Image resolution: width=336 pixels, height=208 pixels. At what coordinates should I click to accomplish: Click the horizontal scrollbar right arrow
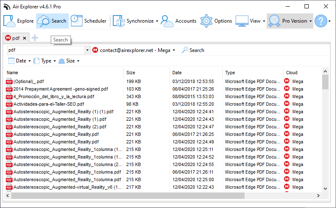318,195
